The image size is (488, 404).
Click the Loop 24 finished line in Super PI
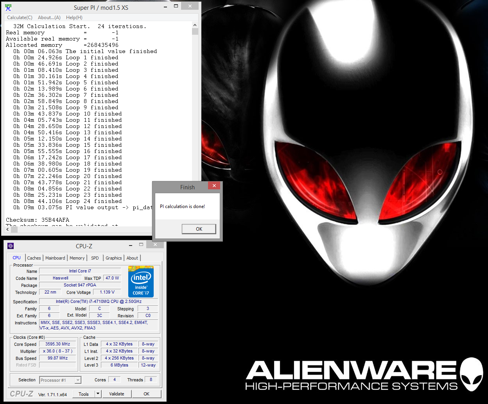[67, 201]
